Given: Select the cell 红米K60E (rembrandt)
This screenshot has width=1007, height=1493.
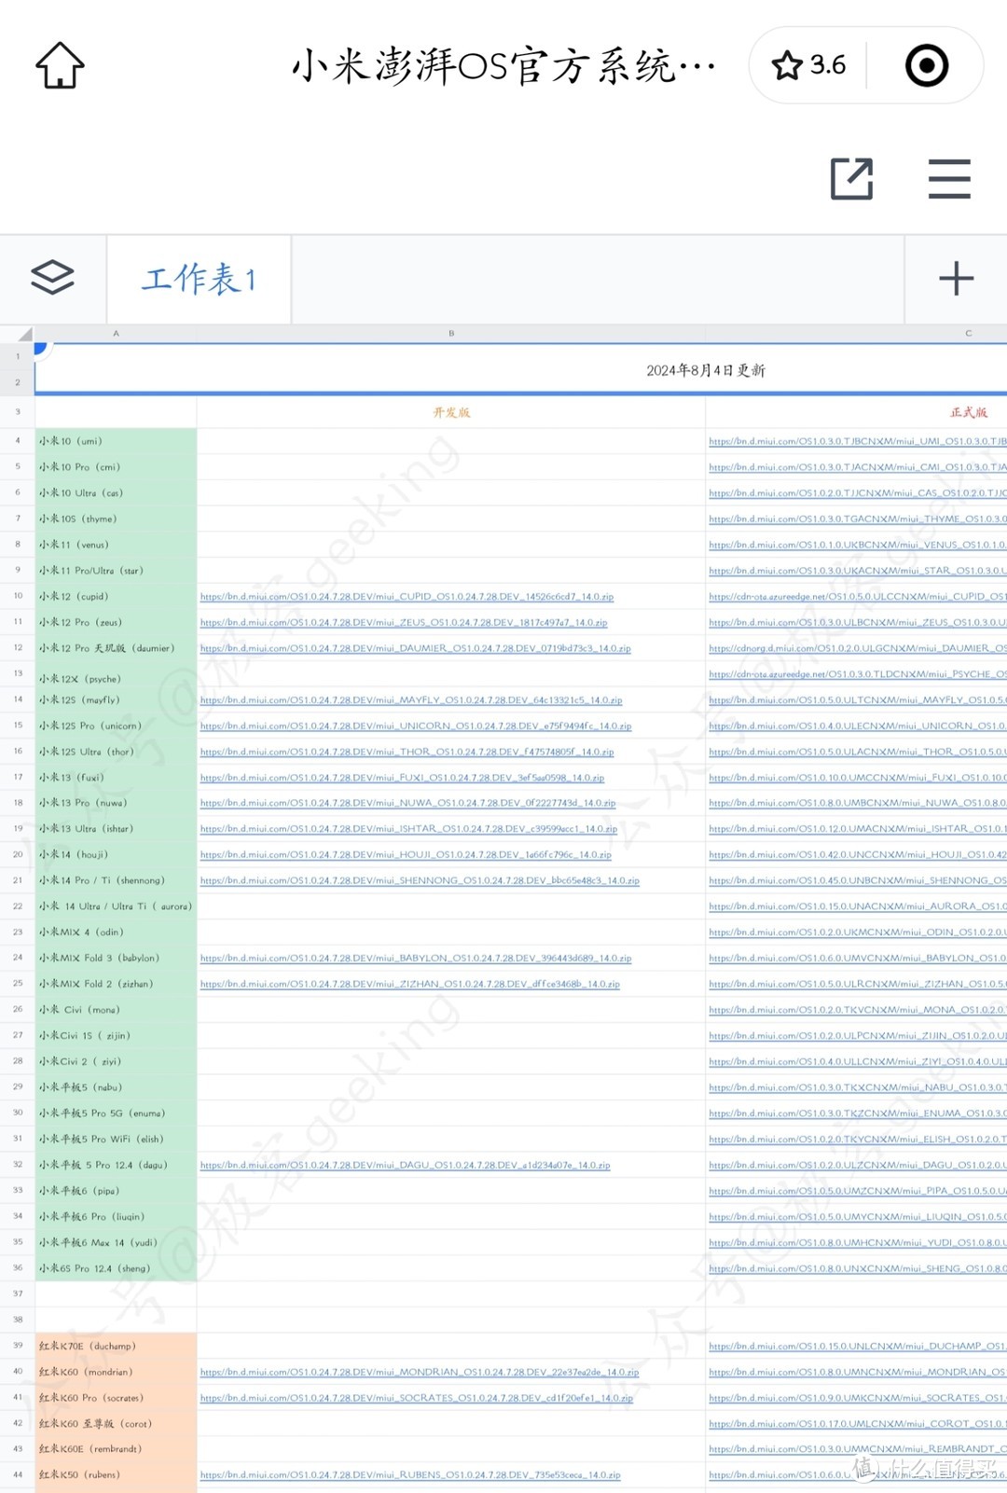Looking at the screenshot, I should click(x=116, y=1449).
